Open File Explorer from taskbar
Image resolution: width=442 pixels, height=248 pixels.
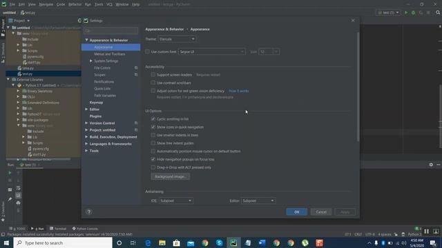[x=162, y=243]
